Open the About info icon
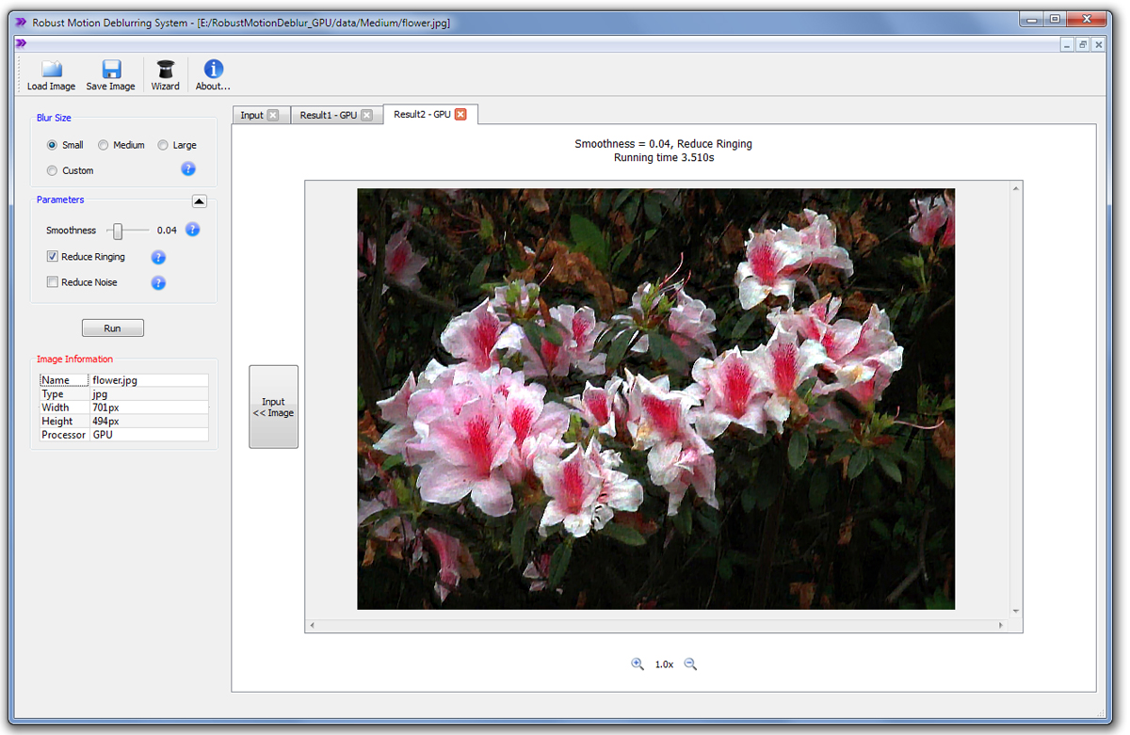Image resolution: width=1130 pixels, height=735 pixels. 214,70
